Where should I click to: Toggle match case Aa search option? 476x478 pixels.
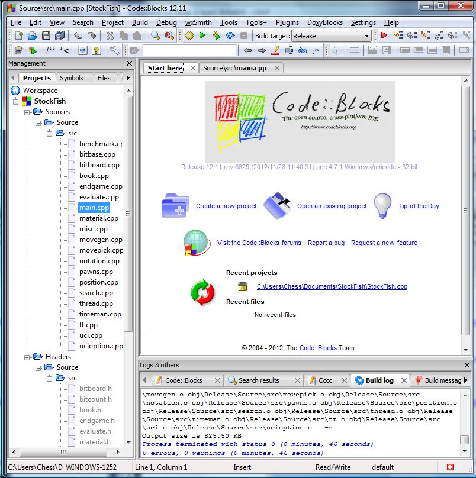[303, 50]
